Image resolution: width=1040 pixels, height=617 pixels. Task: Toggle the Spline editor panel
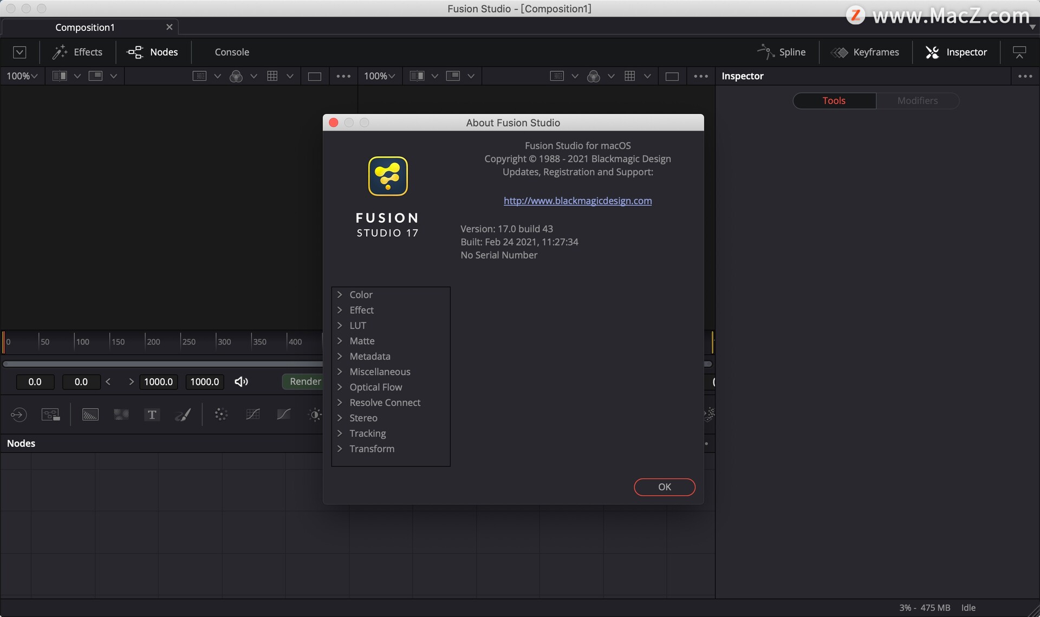(x=781, y=52)
